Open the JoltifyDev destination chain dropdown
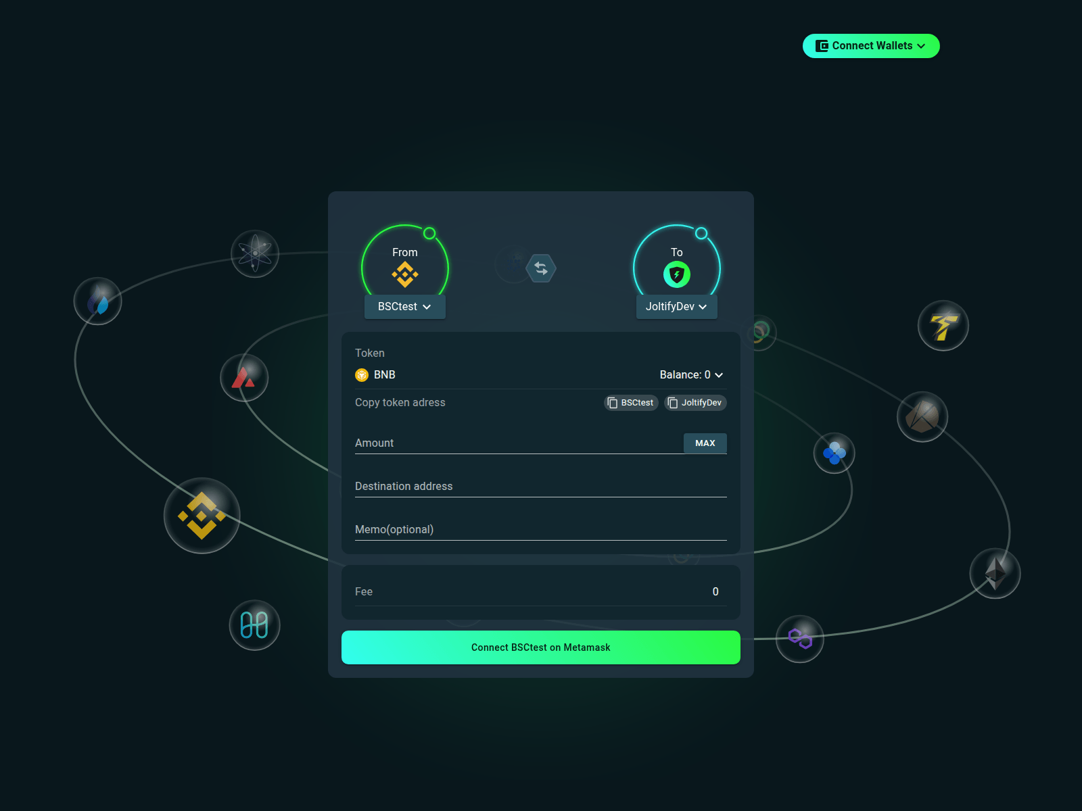 point(676,307)
